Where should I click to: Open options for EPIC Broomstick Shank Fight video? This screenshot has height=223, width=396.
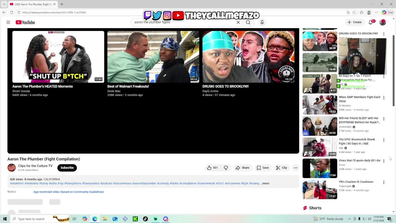point(384,140)
